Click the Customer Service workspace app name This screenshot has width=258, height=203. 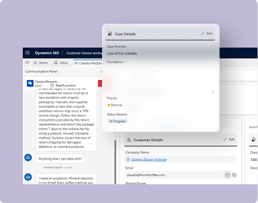coord(84,53)
